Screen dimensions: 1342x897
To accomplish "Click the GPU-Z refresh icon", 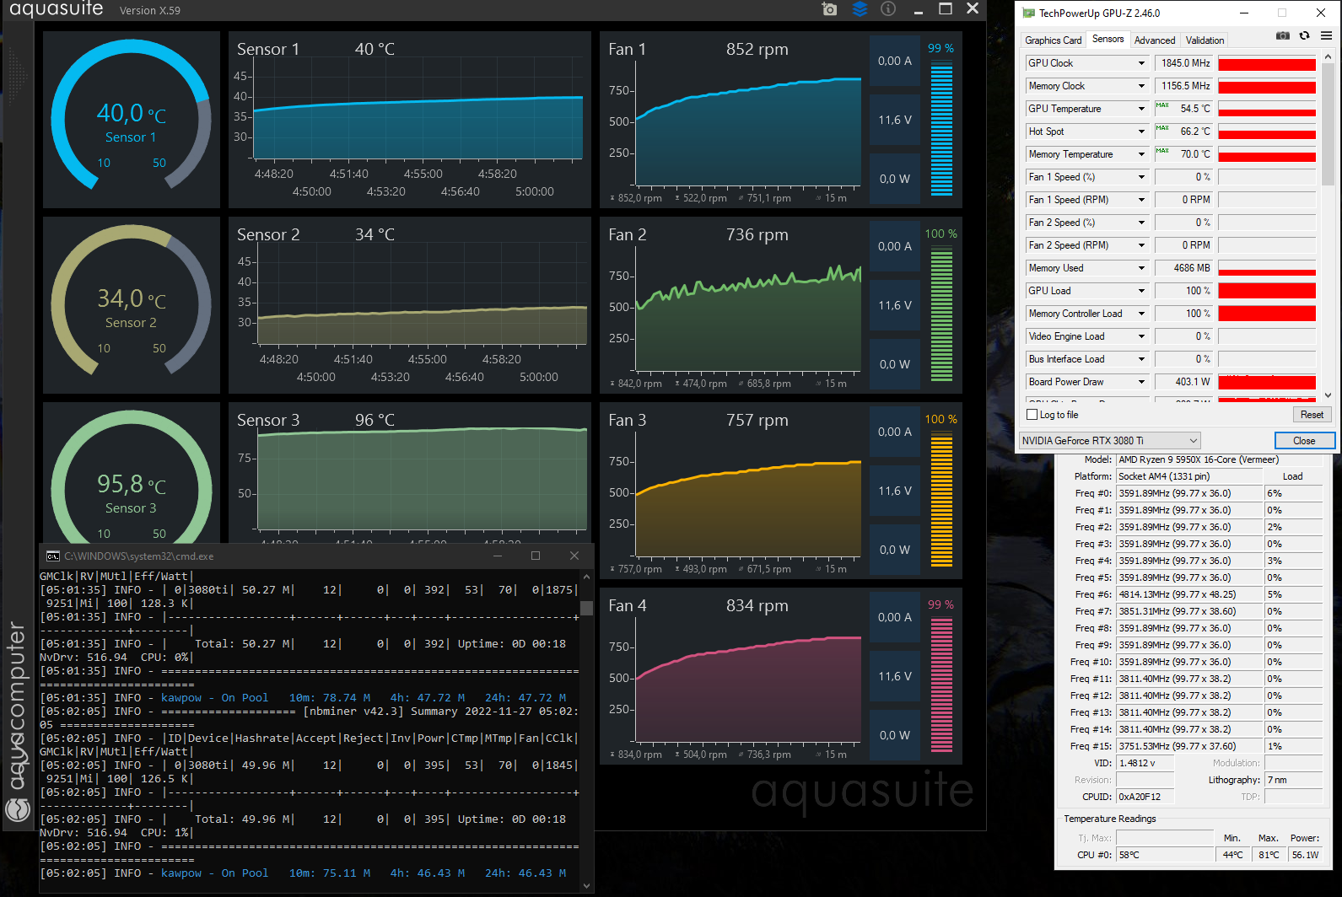I will tap(1304, 35).
